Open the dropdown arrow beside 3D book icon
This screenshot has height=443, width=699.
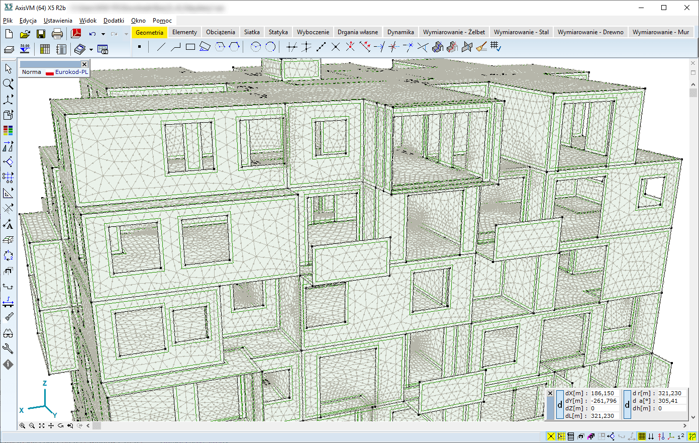(91, 50)
